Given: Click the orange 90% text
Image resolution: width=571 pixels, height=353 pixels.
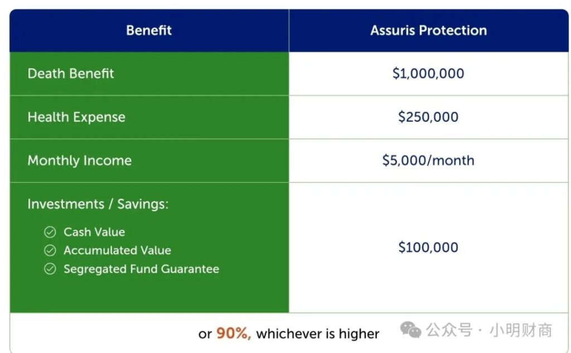Looking at the screenshot, I should 234,333.
